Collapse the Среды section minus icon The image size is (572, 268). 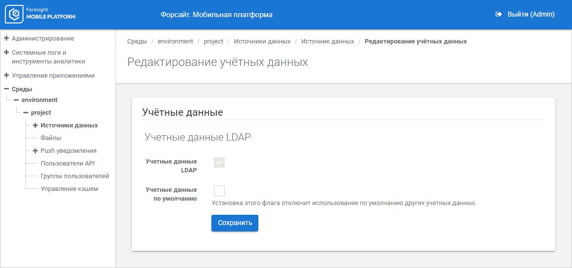click(x=6, y=89)
